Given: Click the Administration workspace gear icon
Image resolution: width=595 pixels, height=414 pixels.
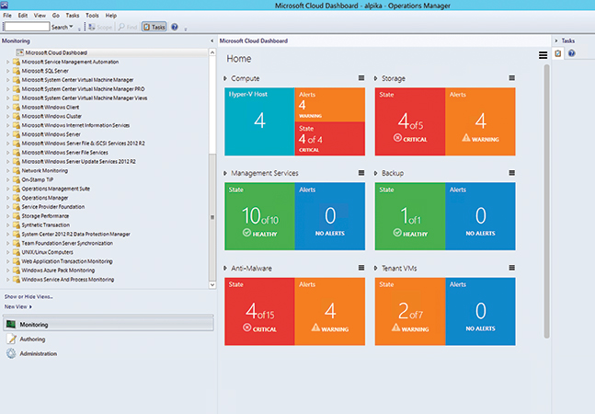Looking at the screenshot, I should coord(11,353).
